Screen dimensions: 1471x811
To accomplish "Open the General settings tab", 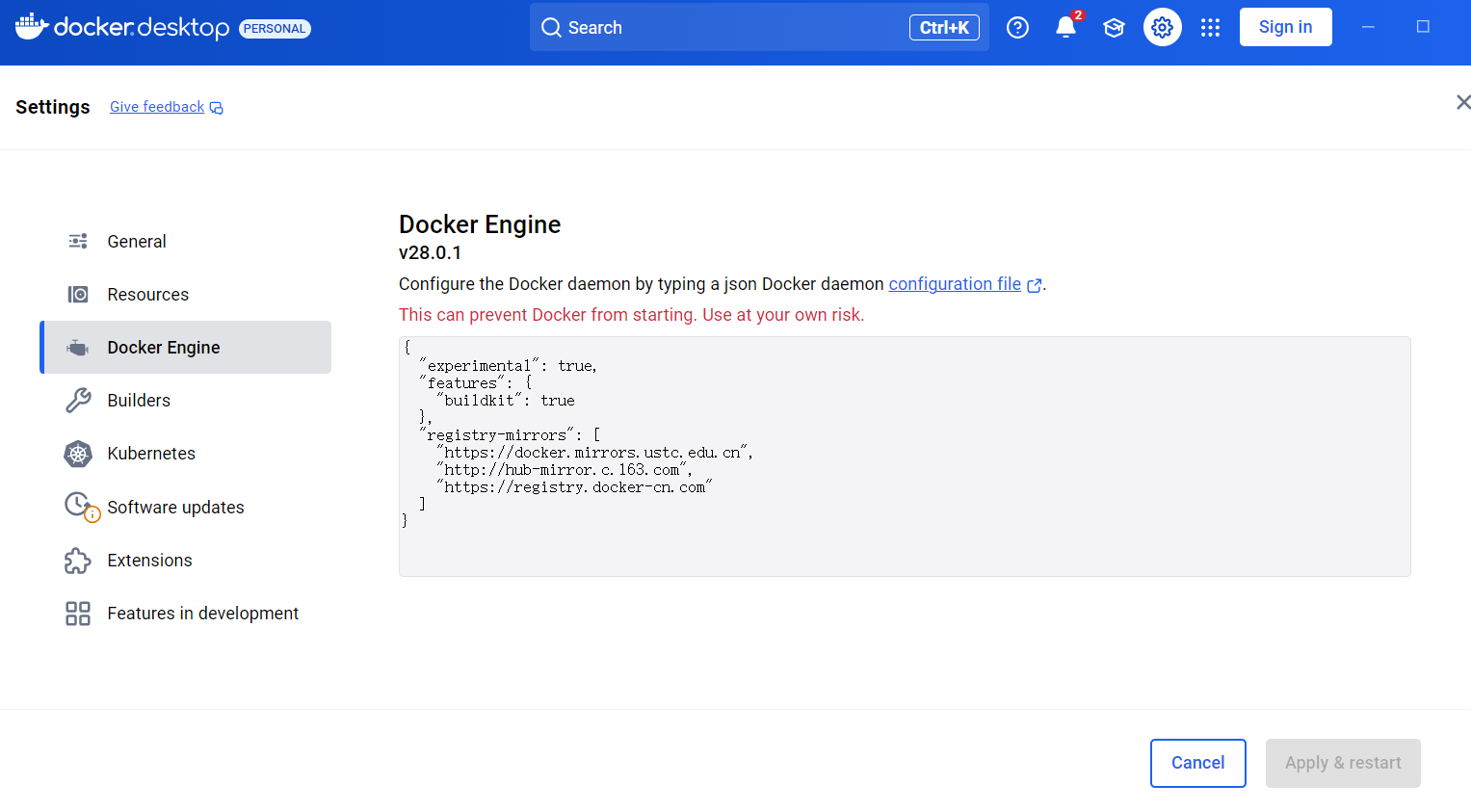I will pyautogui.click(x=185, y=241).
